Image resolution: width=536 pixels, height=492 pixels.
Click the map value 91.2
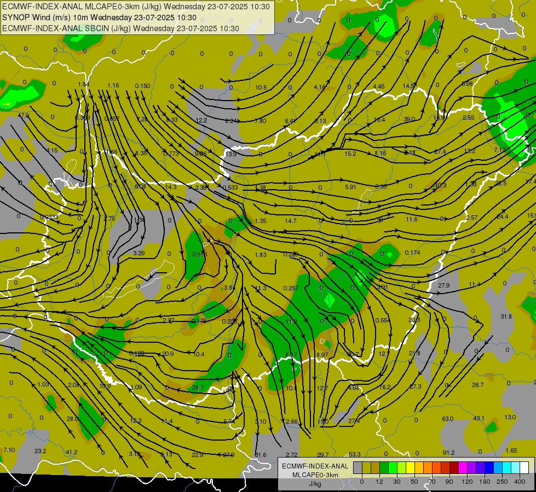click(x=448, y=453)
